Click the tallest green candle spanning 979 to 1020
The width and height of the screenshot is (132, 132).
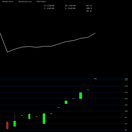(44, 119)
